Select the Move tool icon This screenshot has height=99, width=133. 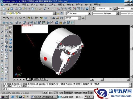pos(6,46)
